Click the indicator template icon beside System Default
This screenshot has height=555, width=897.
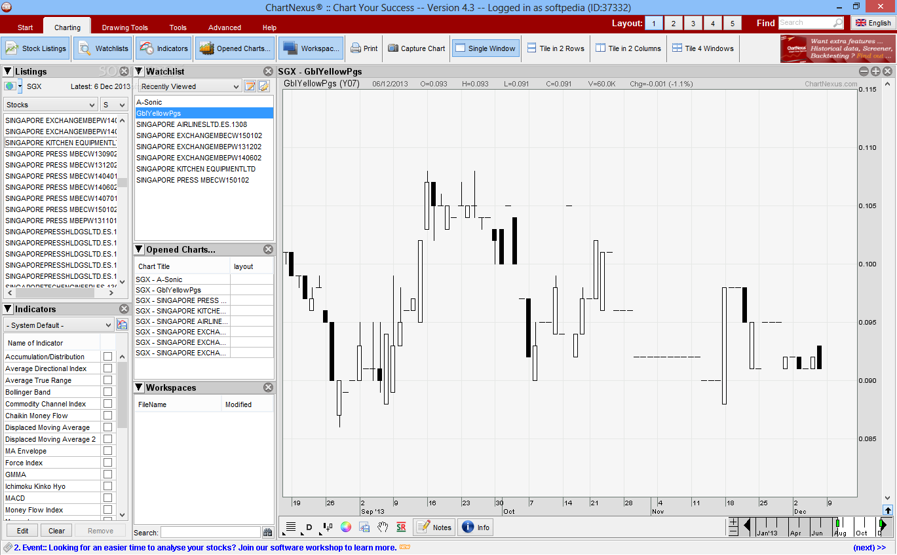click(122, 325)
